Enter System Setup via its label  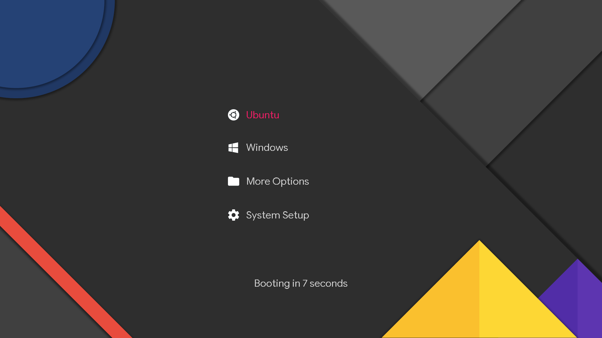(277, 215)
